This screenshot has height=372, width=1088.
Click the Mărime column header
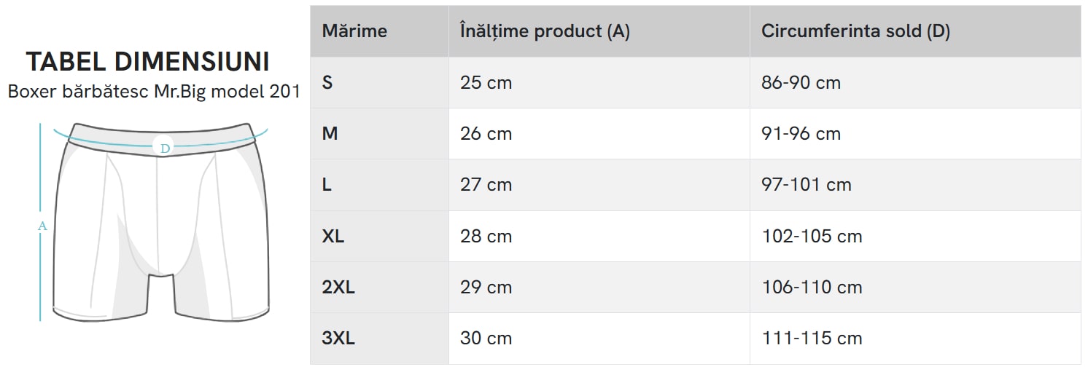(354, 31)
